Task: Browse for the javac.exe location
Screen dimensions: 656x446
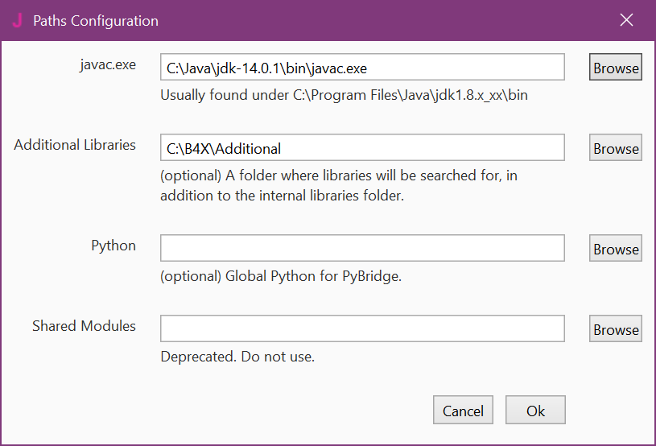Action: pos(616,68)
